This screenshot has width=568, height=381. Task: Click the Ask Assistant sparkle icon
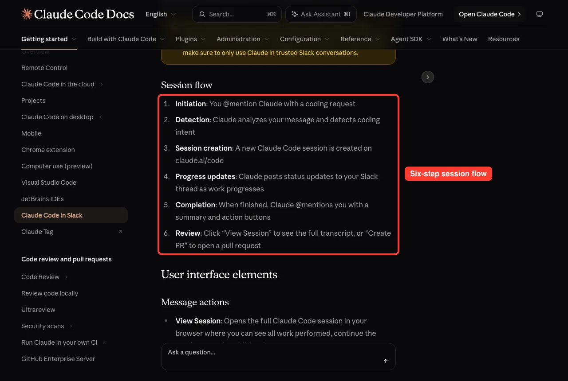coord(295,14)
